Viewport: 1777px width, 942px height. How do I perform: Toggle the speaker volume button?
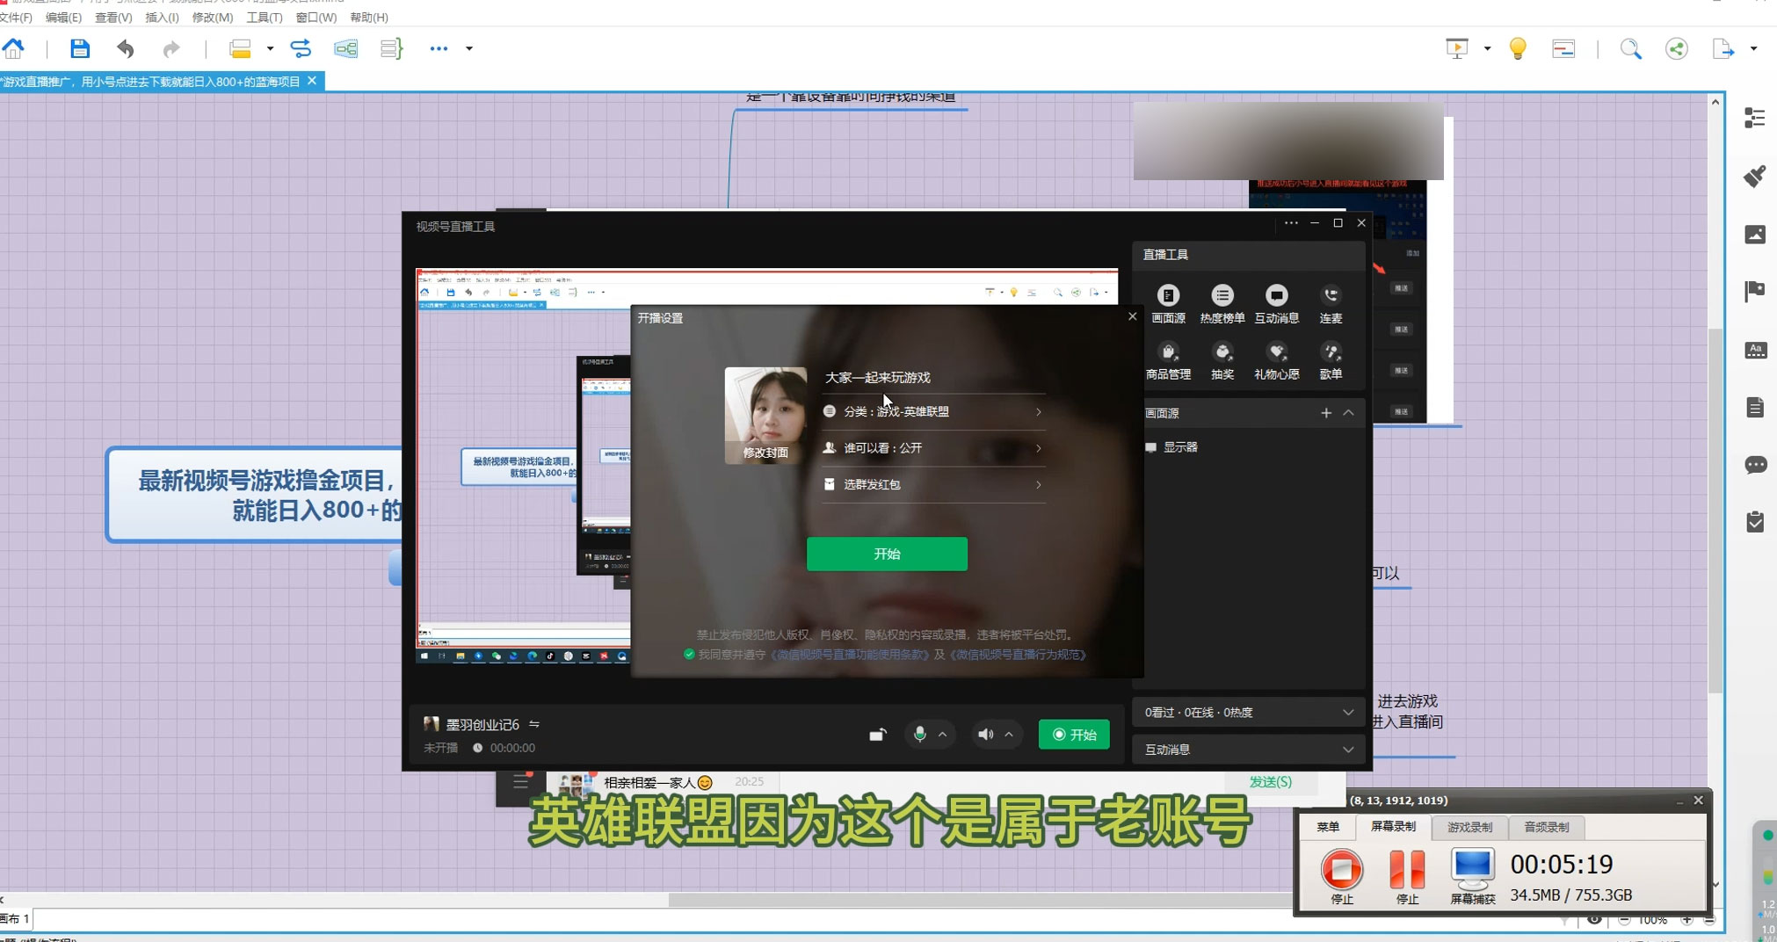coord(985,735)
